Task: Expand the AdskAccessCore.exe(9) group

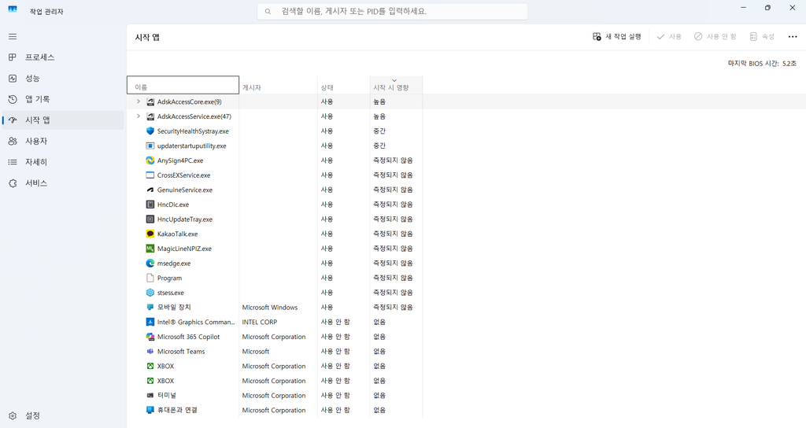Action: tap(138, 101)
